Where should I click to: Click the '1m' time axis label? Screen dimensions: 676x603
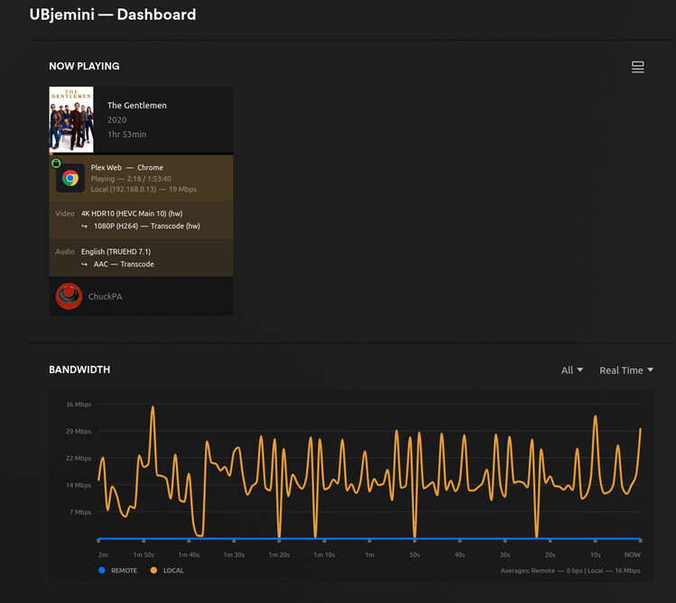point(369,554)
